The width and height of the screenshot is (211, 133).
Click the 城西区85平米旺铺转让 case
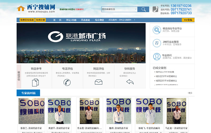[166, 81]
